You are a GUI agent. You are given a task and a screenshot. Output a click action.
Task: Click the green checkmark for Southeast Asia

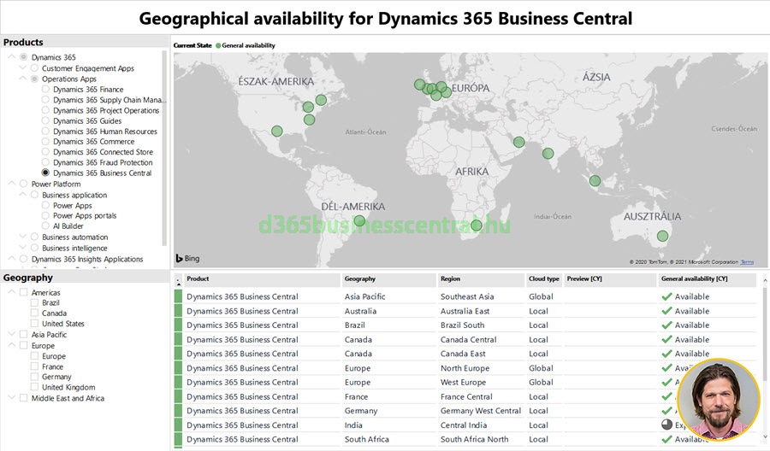click(x=666, y=297)
